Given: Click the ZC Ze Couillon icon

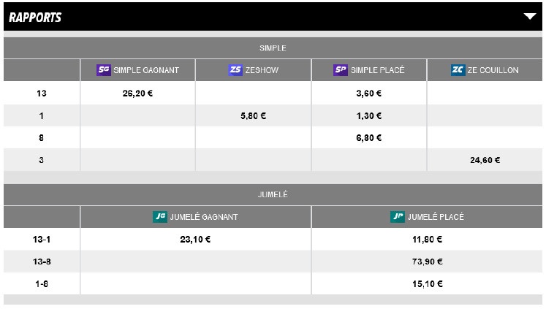Looking at the screenshot, I should point(458,71).
